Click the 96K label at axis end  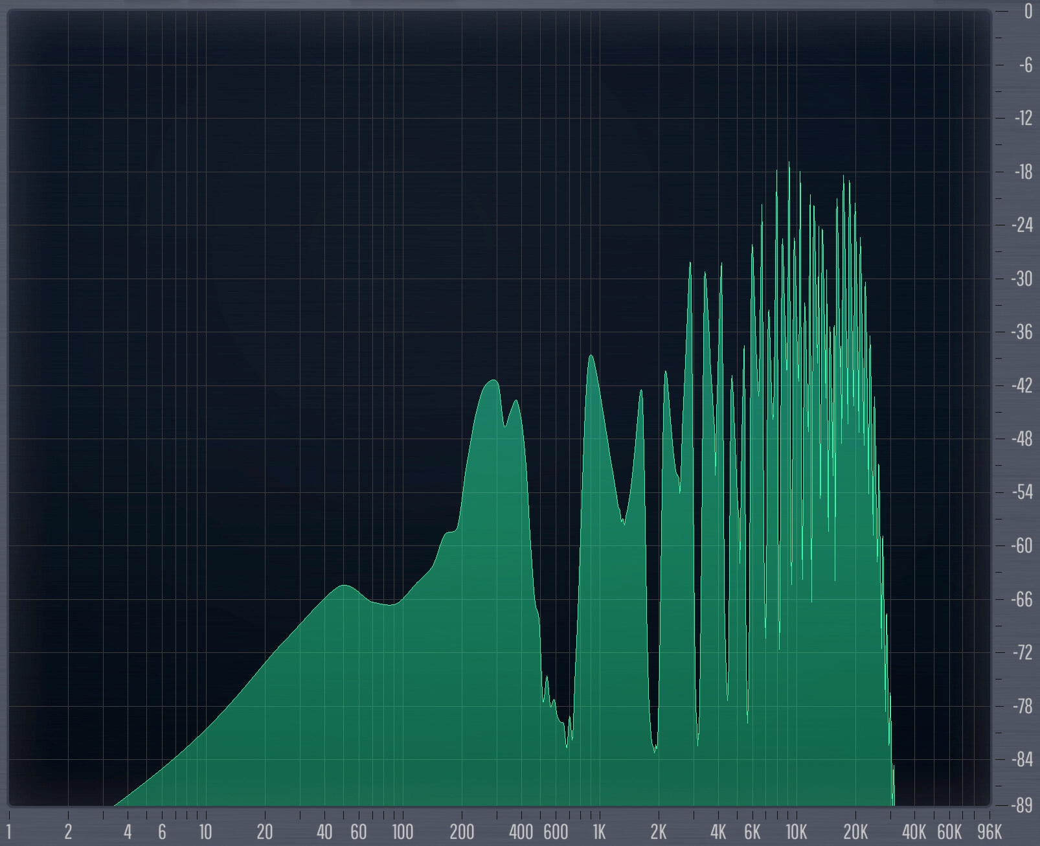click(989, 831)
